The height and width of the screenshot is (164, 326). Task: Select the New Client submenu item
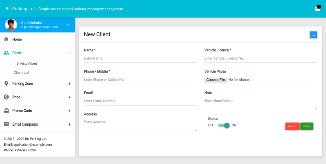[29, 64]
